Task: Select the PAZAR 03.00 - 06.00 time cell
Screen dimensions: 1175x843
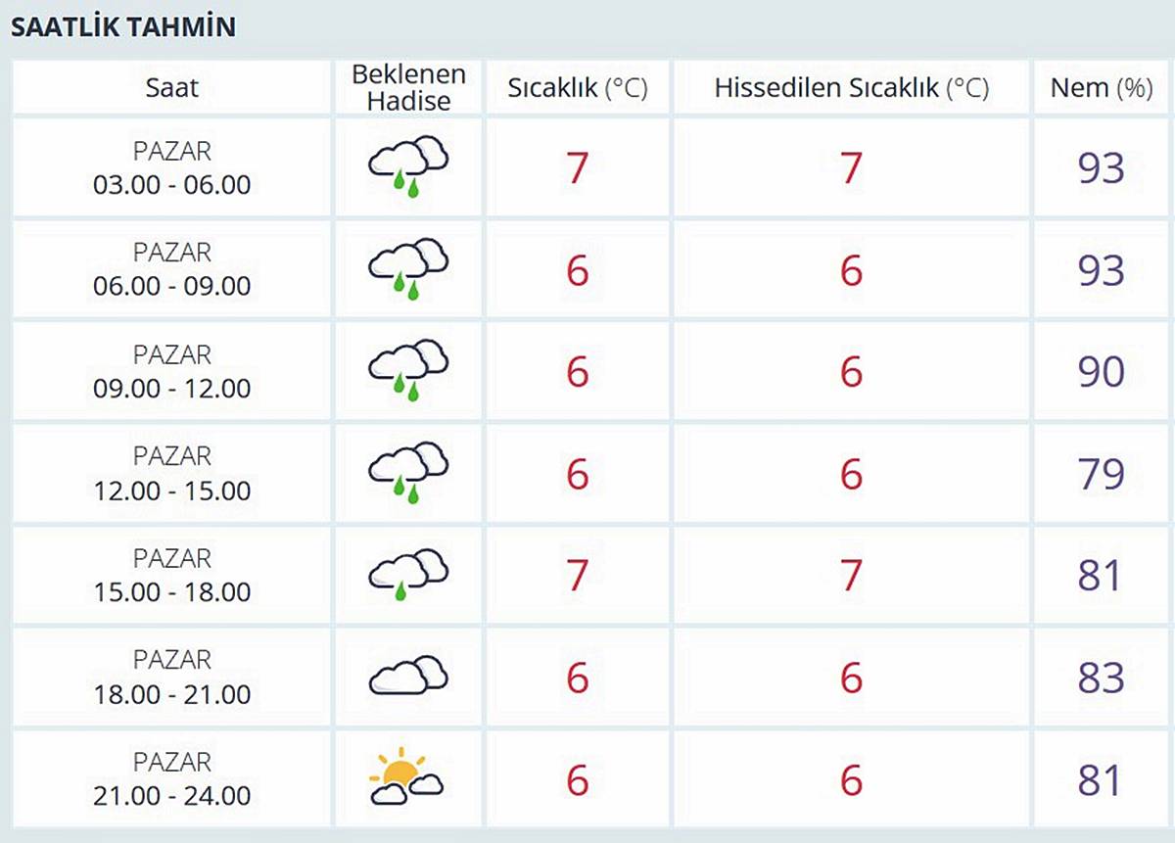Action: click(x=172, y=167)
